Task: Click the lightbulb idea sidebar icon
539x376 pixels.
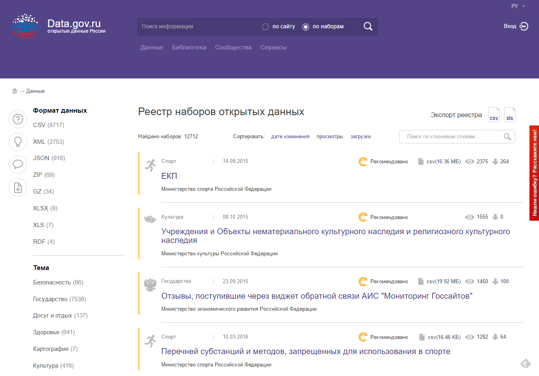Action: [x=18, y=141]
